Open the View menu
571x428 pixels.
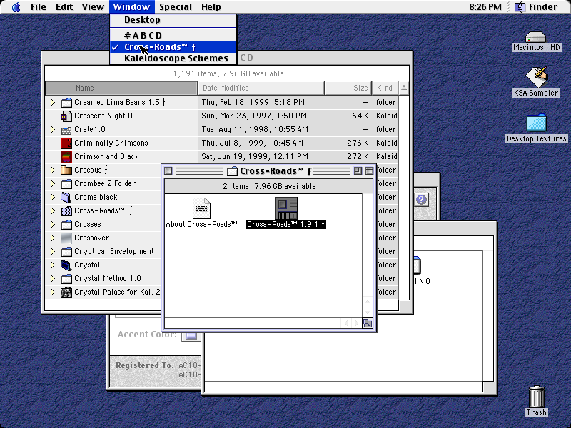[x=93, y=7]
